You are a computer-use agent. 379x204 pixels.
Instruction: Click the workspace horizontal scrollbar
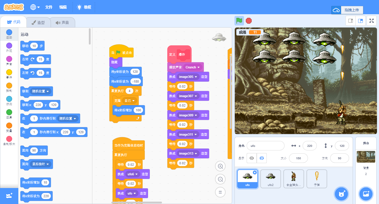point(136,203)
